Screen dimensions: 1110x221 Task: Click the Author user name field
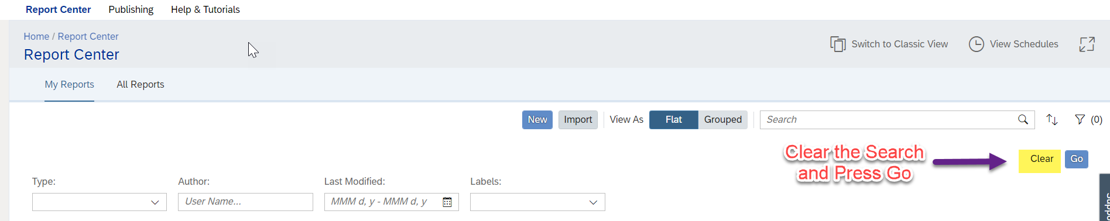pos(245,202)
